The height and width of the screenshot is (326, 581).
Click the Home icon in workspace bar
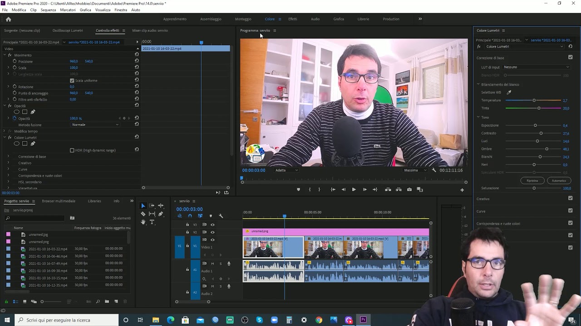(x=8, y=19)
